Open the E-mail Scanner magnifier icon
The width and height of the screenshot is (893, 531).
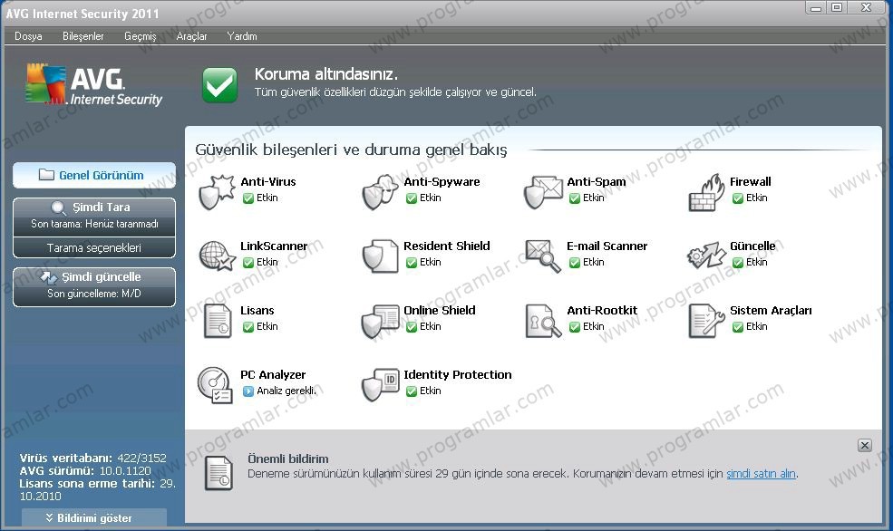click(543, 256)
